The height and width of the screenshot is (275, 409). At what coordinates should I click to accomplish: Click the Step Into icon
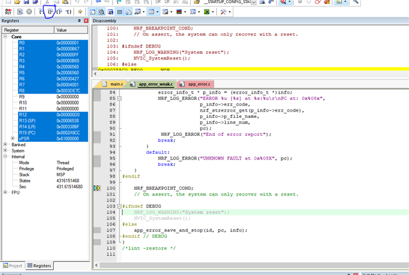[x=41, y=12]
